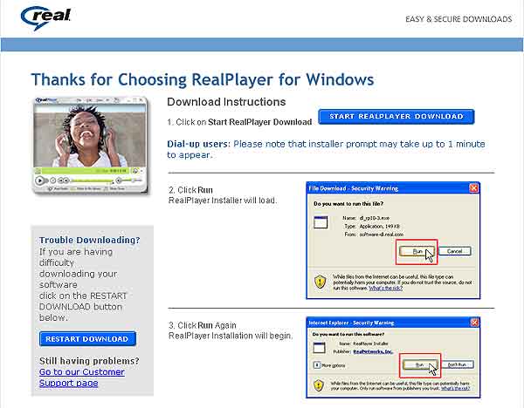
Task: Open the Customer Support page link
Action: click(x=80, y=377)
